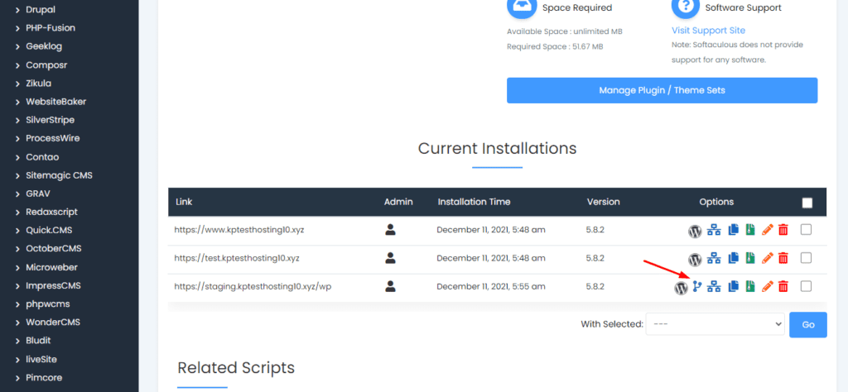848x392 pixels.
Task: Click admin user icon for test.kptesthosting10.xyz
Action: coord(390,258)
